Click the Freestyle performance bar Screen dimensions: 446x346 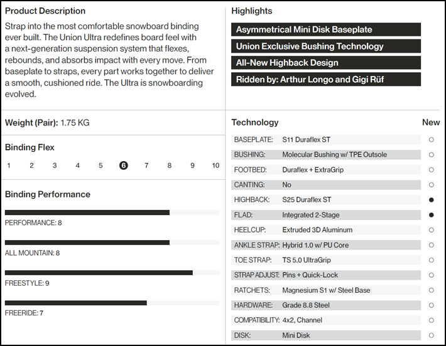pyautogui.click(x=99, y=273)
